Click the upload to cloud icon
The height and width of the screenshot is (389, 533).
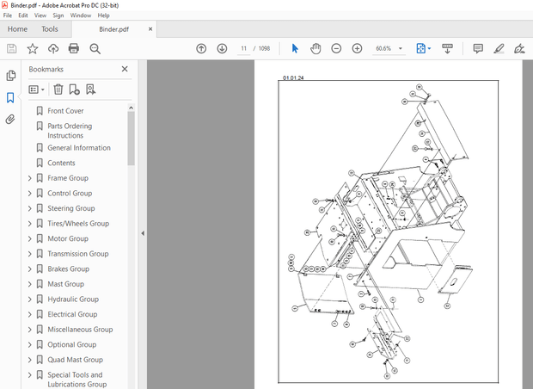point(53,49)
